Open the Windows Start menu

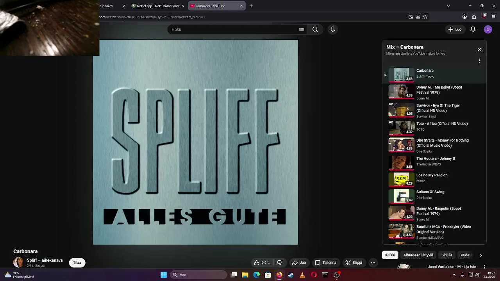coord(164,275)
